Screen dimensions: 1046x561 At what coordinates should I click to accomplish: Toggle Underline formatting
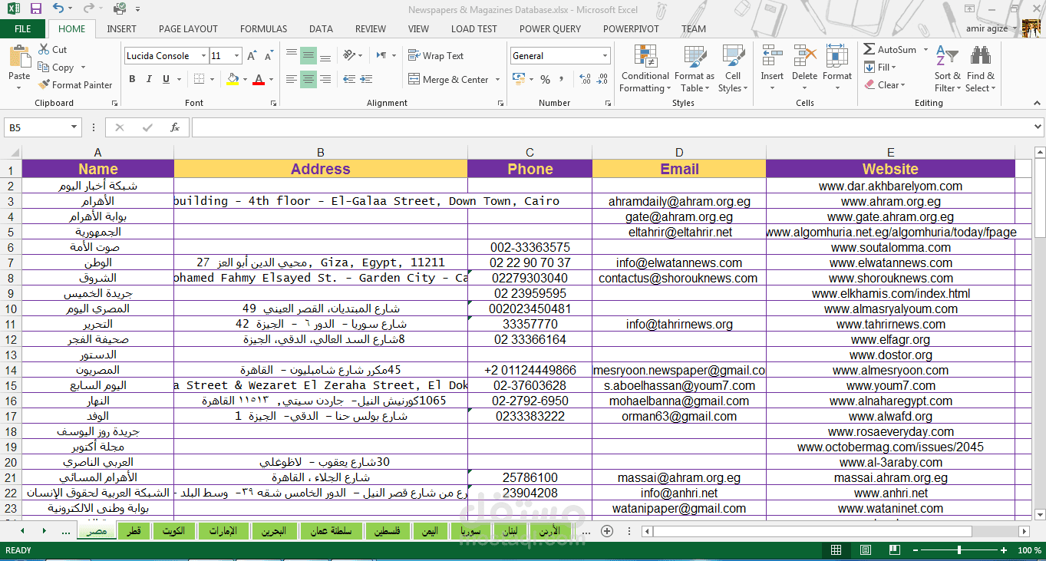pyautogui.click(x=166, y=79)
